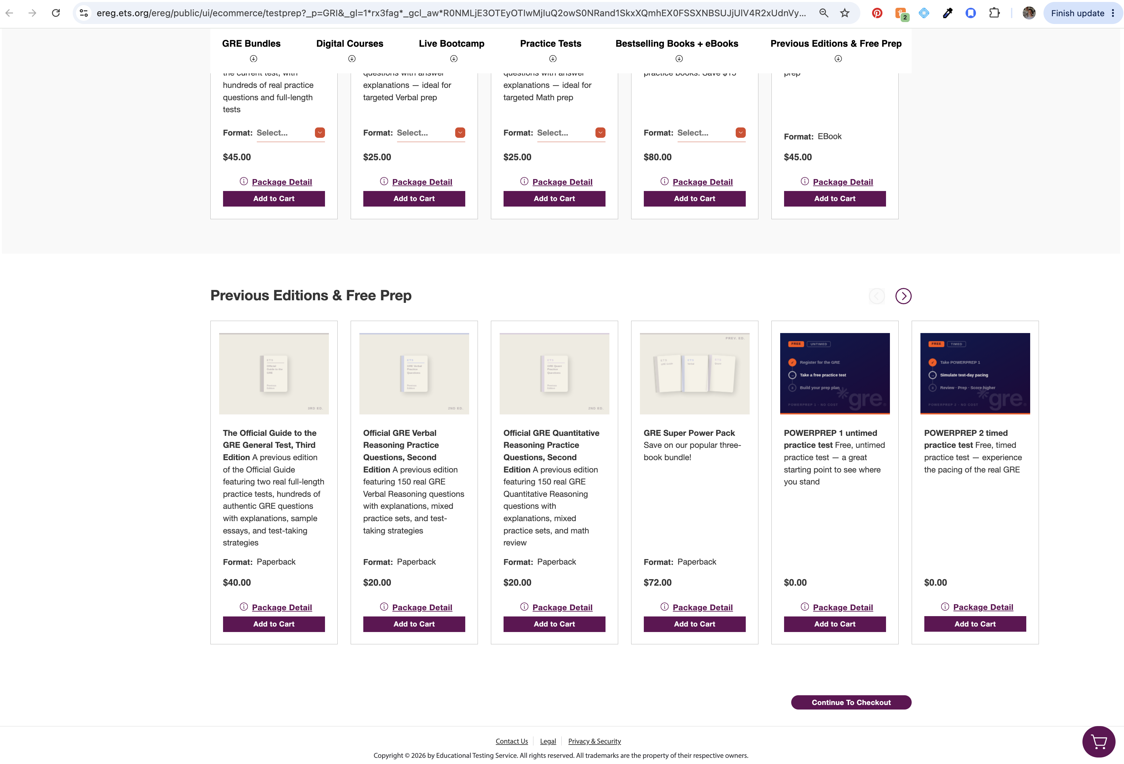Image resolution: width=1124 pixels, height=764 pixels.
Task: Click info icon beside POWERPREP 2 Package Detail
Action: coord(945,607)
